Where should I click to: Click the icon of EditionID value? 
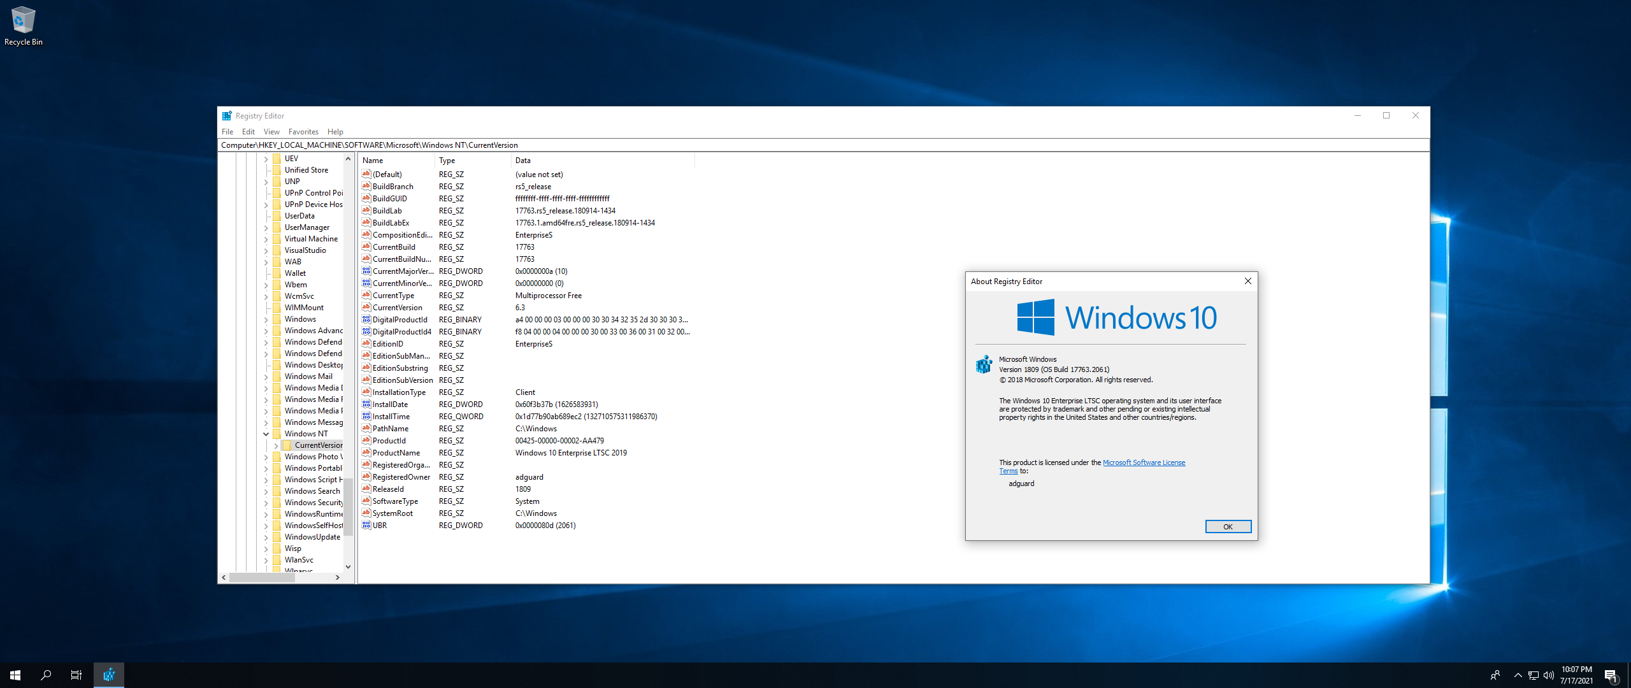pos(366,343)
